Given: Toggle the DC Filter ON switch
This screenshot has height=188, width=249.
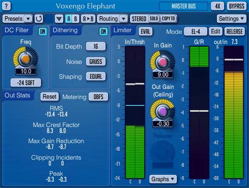Looking at the screenshot, I should click(43, 31).
